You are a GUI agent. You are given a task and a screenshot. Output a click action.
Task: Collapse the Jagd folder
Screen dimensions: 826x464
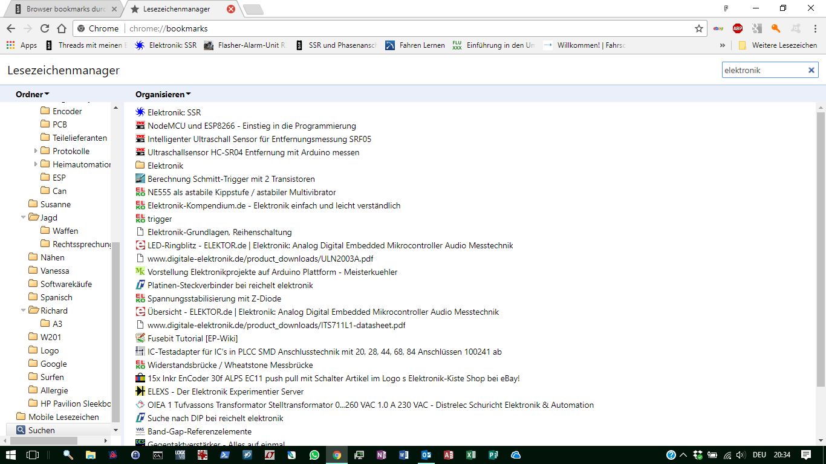24,217
